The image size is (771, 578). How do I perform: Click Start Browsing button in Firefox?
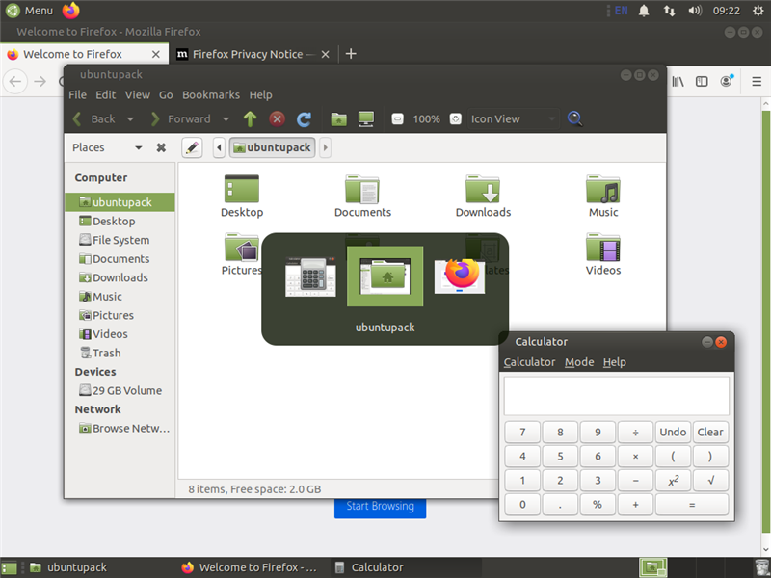(380, 507)
